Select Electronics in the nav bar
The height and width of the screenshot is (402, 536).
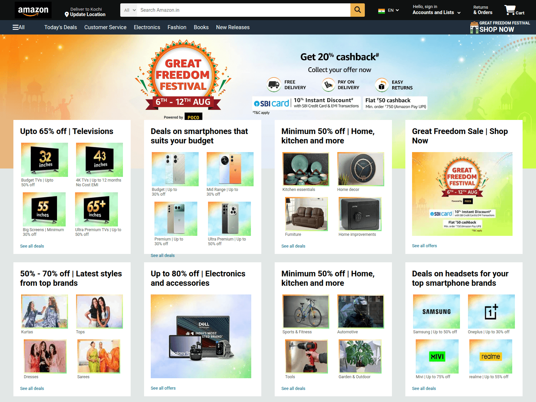click(147, 27)
